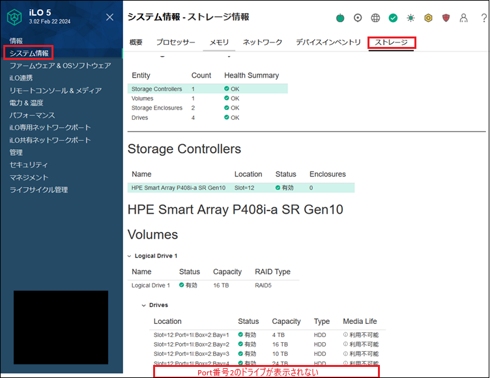
Task: Click Bay=1 Media Life info icon
Action: (x=345, y=334)
